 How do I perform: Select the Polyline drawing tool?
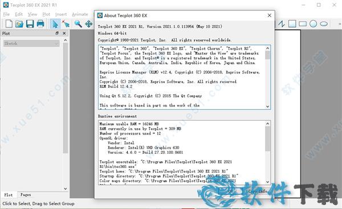point(282,23)
